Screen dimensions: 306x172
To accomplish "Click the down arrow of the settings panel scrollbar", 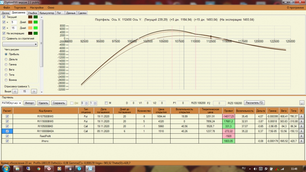I will click(42, 92).
